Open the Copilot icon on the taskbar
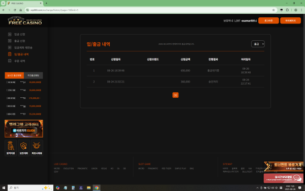Viewport: 305px width, 191px height. [57, 188]
